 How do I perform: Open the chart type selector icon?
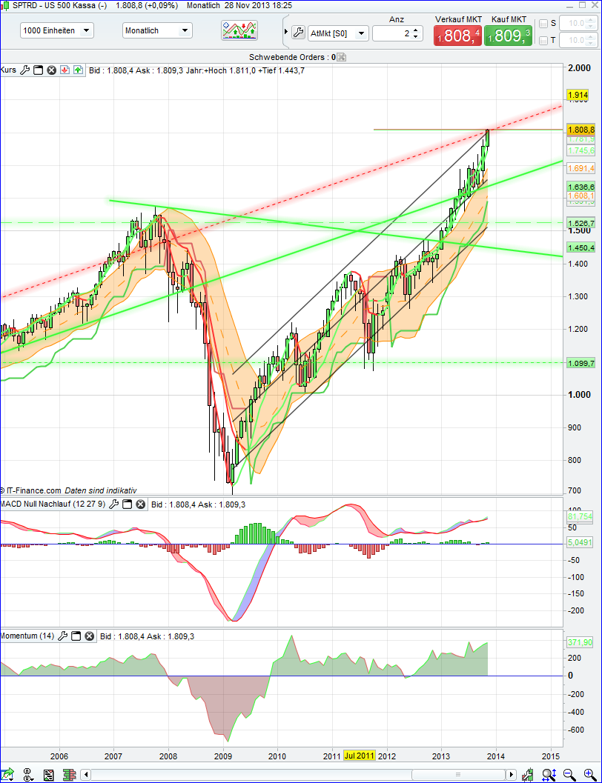coord(237,30)
